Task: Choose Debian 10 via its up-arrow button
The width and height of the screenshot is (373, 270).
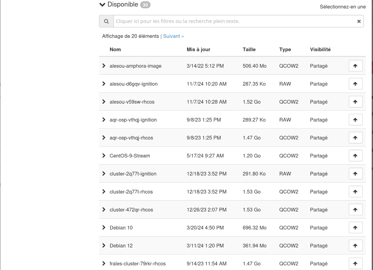Action: [355, 228]
